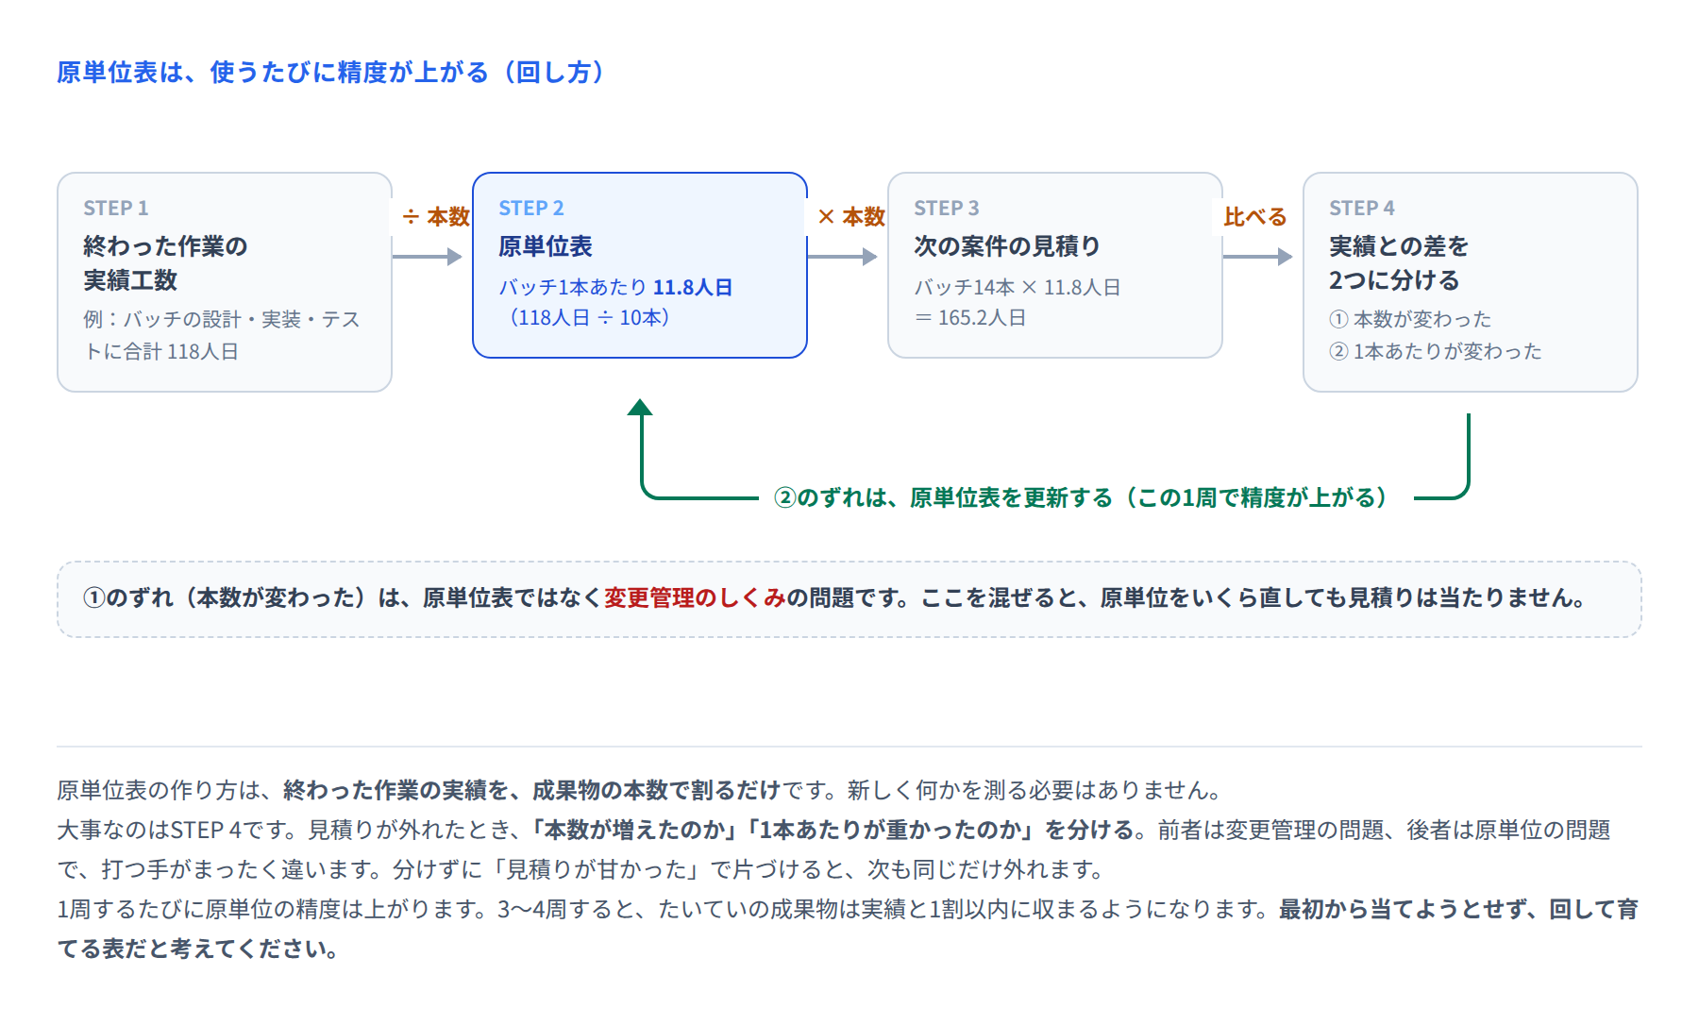Click the bold phrase 終わった作業の実績を、成果物の本数で割るだけ
Screen dimensions: 1699x1025
[x=532, y=790]
